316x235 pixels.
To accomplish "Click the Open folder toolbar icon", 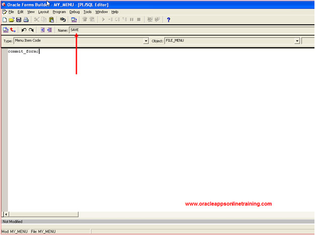I will (x=12, y=20).
